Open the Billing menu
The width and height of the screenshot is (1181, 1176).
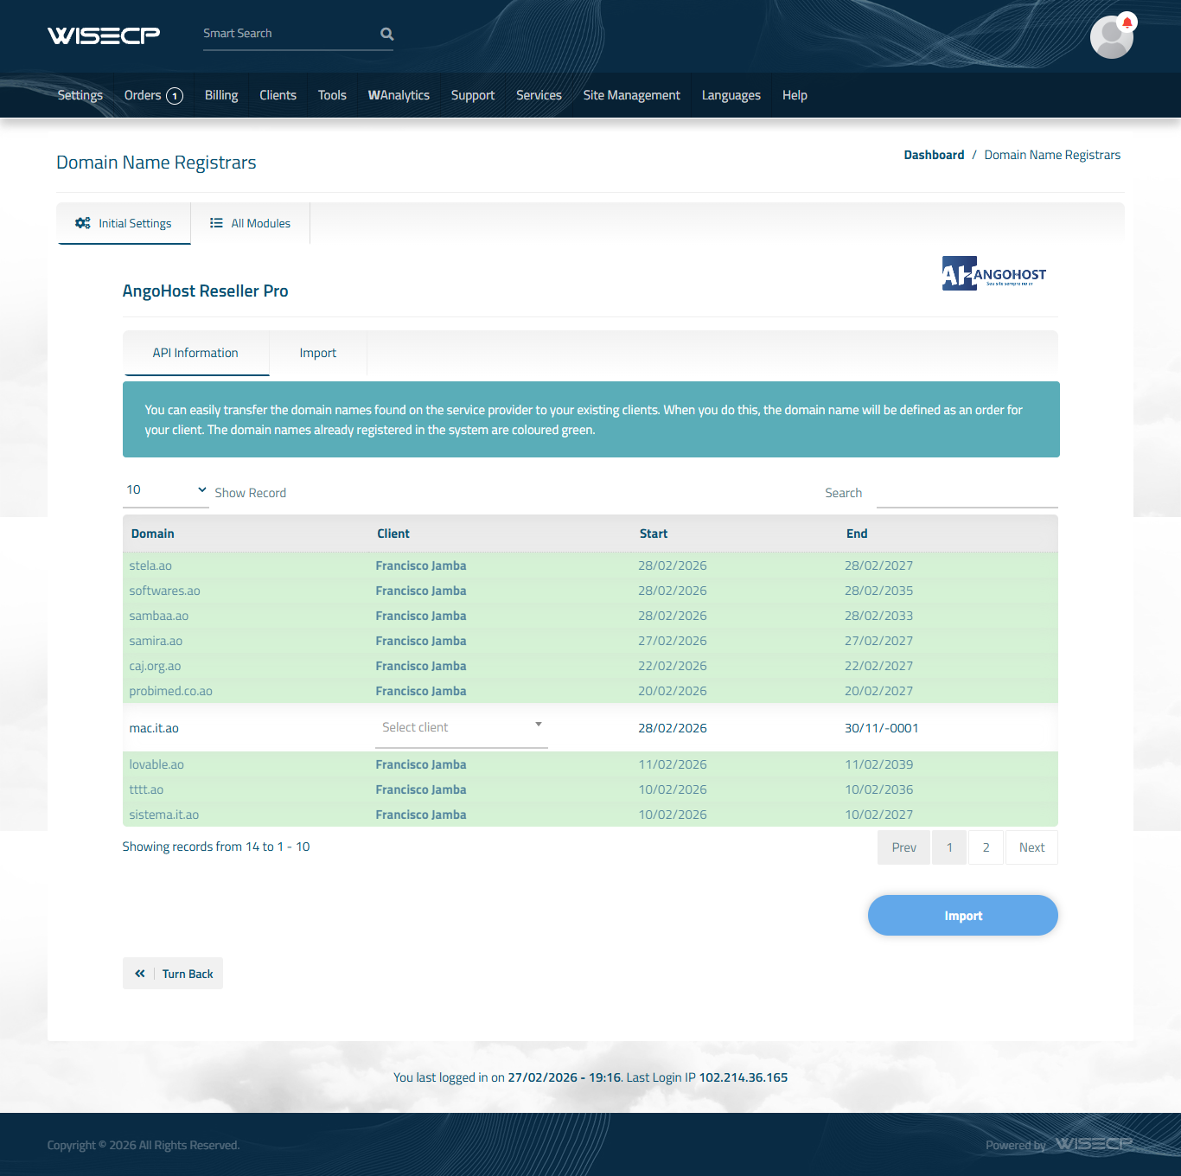click(x=221, y=95)
